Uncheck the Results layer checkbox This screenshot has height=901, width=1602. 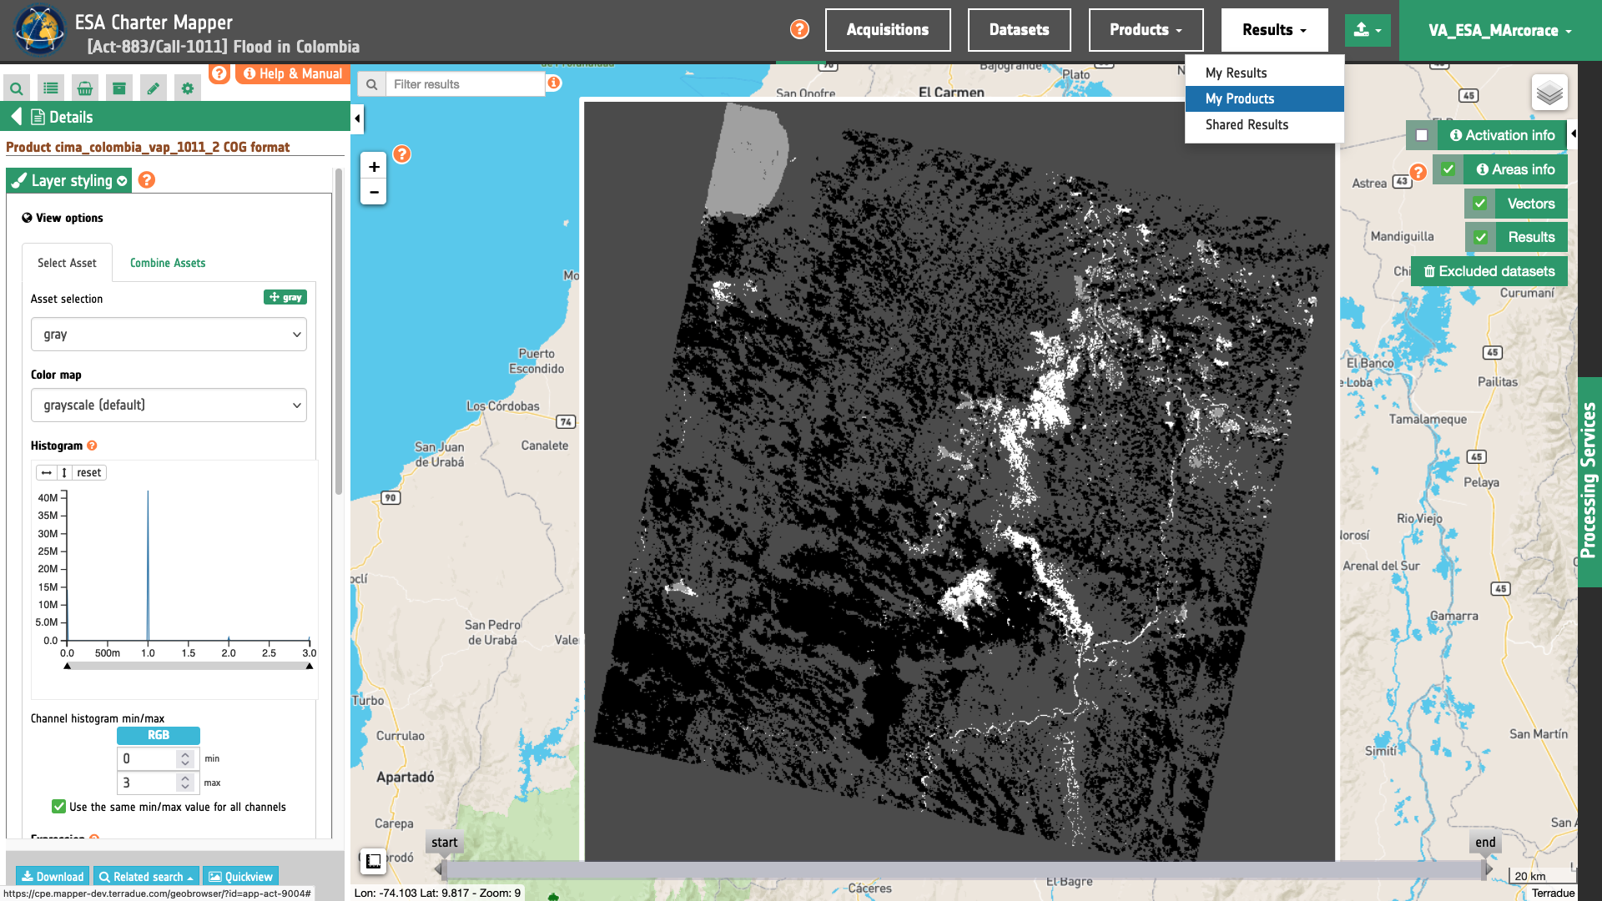click(1480, 237)
